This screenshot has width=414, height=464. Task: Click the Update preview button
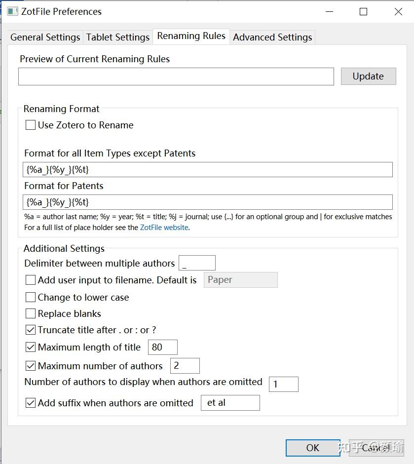pos(368,76)
